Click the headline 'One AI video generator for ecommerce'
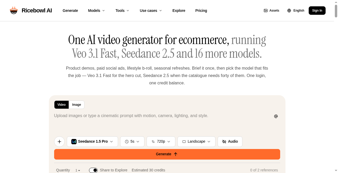 pos(149,40)
